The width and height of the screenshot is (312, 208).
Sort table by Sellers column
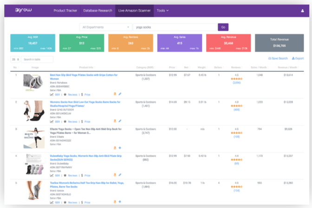[x=219, y=67]
